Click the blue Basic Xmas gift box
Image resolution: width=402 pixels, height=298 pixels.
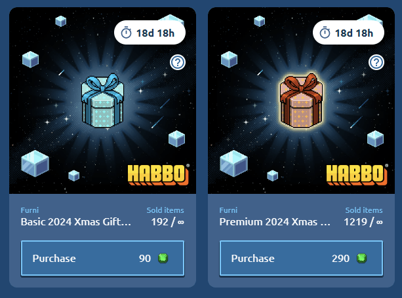click(102, 101)
